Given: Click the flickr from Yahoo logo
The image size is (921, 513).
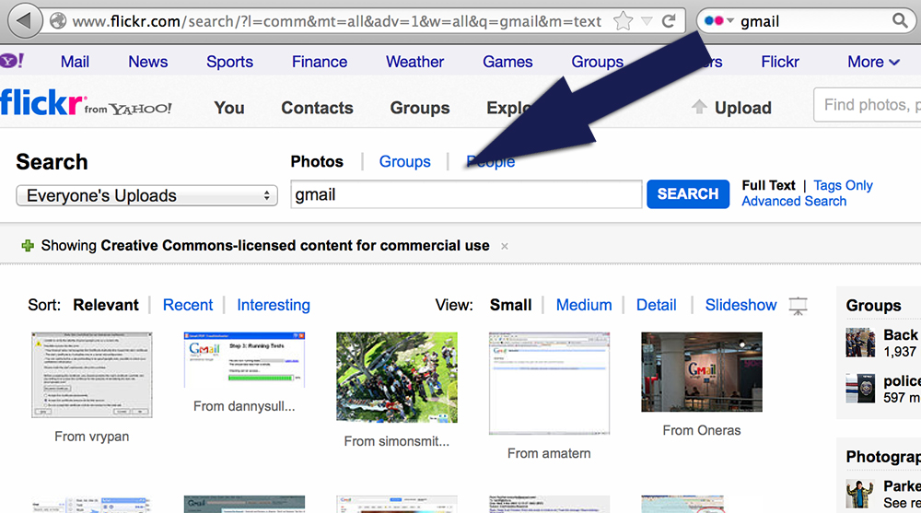Looking at the screenshot, I should [86, 103].
